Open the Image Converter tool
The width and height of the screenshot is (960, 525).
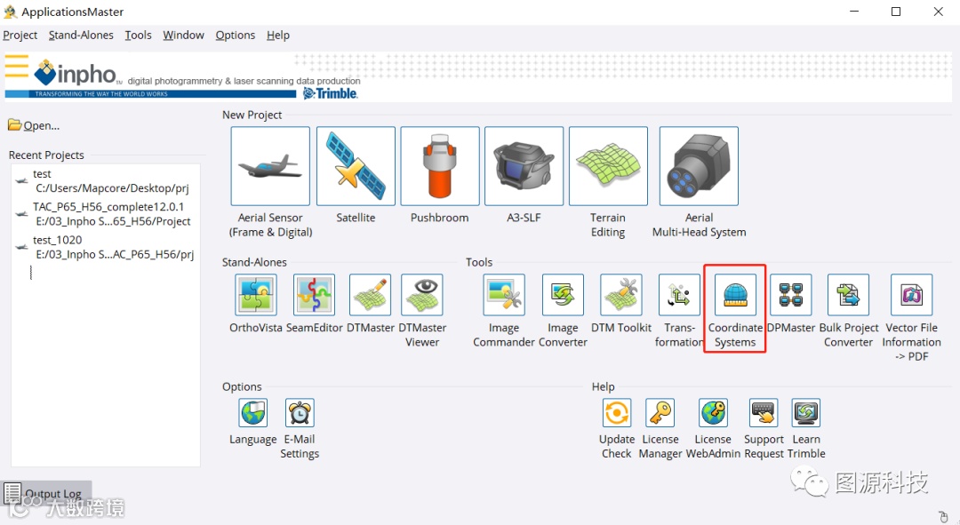click(563, 295)
